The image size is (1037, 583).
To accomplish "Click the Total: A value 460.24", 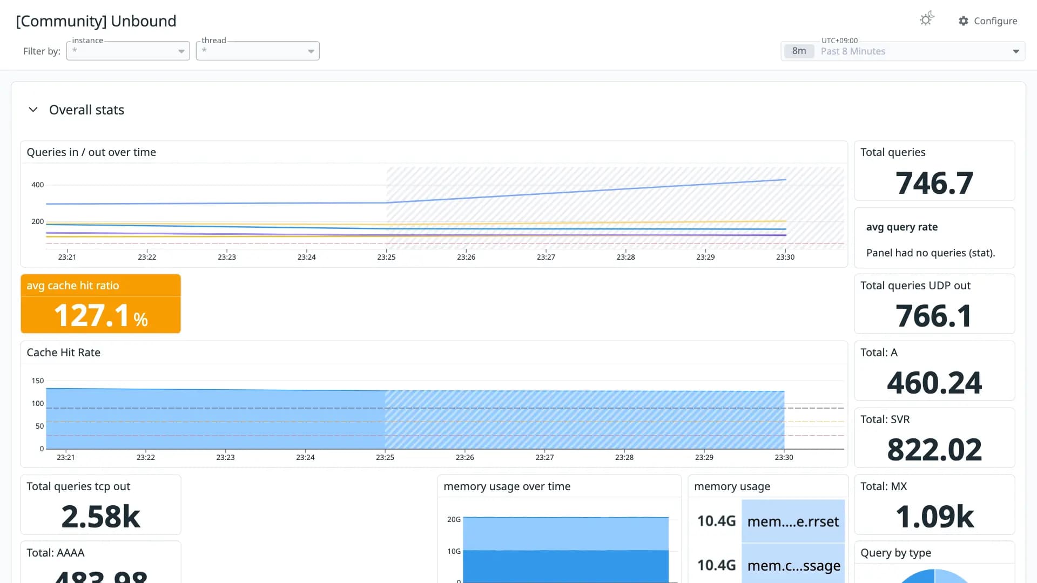I will pos(934,383).
